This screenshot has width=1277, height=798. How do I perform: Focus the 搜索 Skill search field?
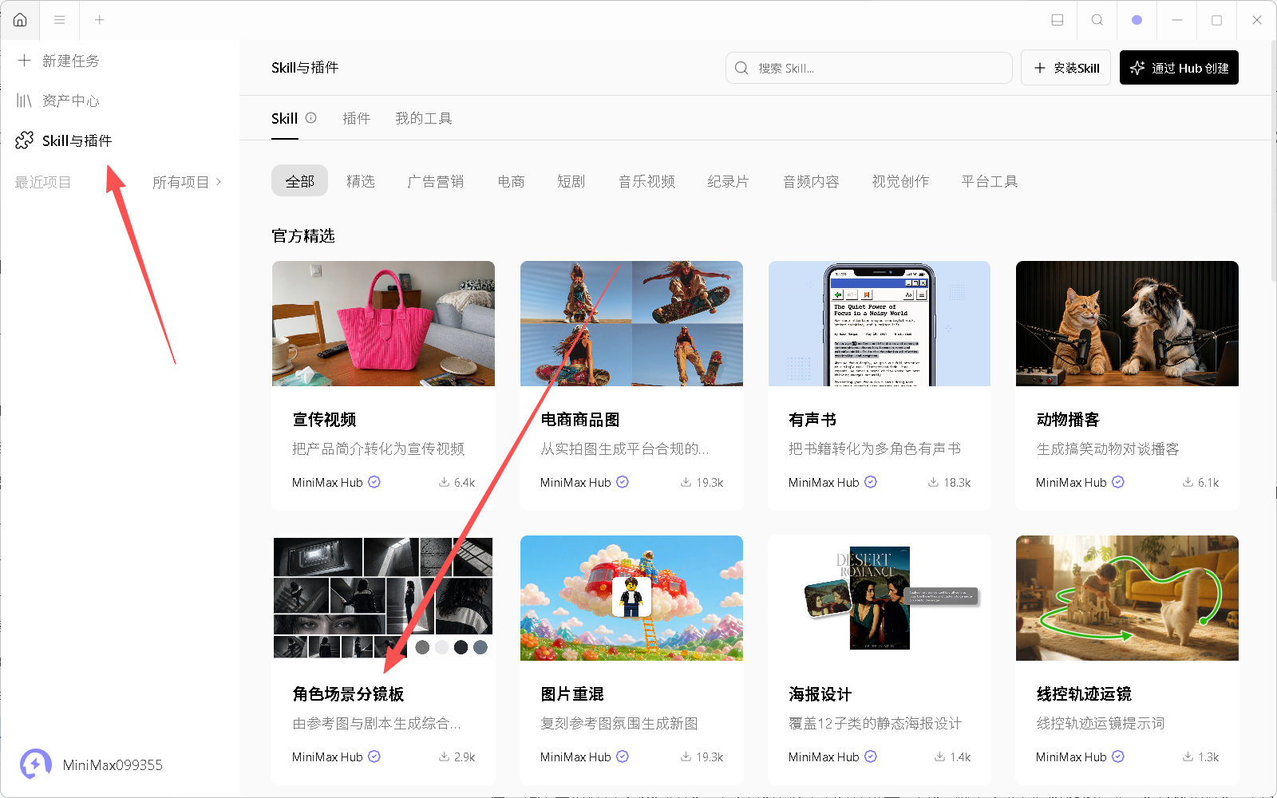coord(869,68)
